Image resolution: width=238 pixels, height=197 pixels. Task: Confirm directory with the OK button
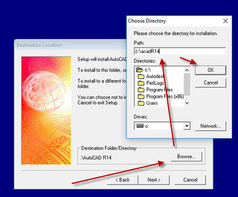pos(210,70)
